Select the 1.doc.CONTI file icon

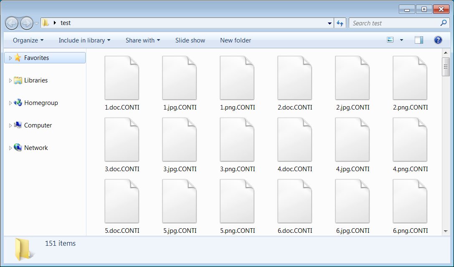[x=122, y=79]
